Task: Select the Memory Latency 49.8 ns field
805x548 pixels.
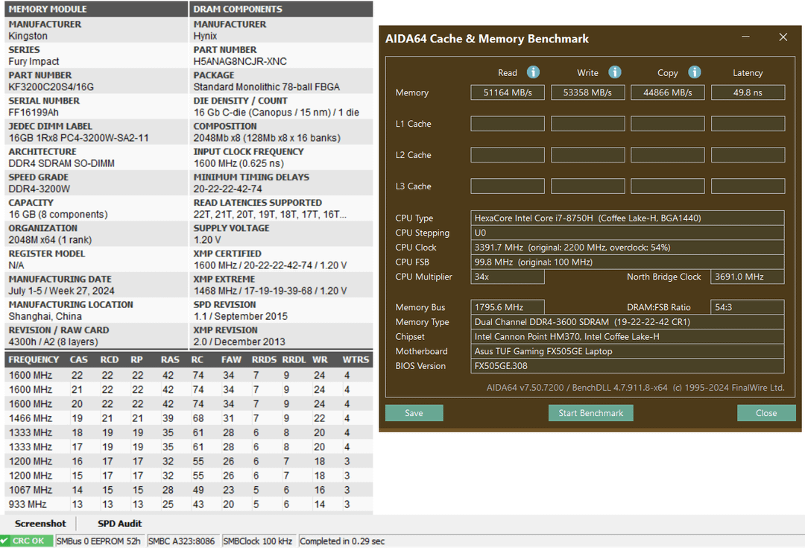Action: (x=748, y=92)
